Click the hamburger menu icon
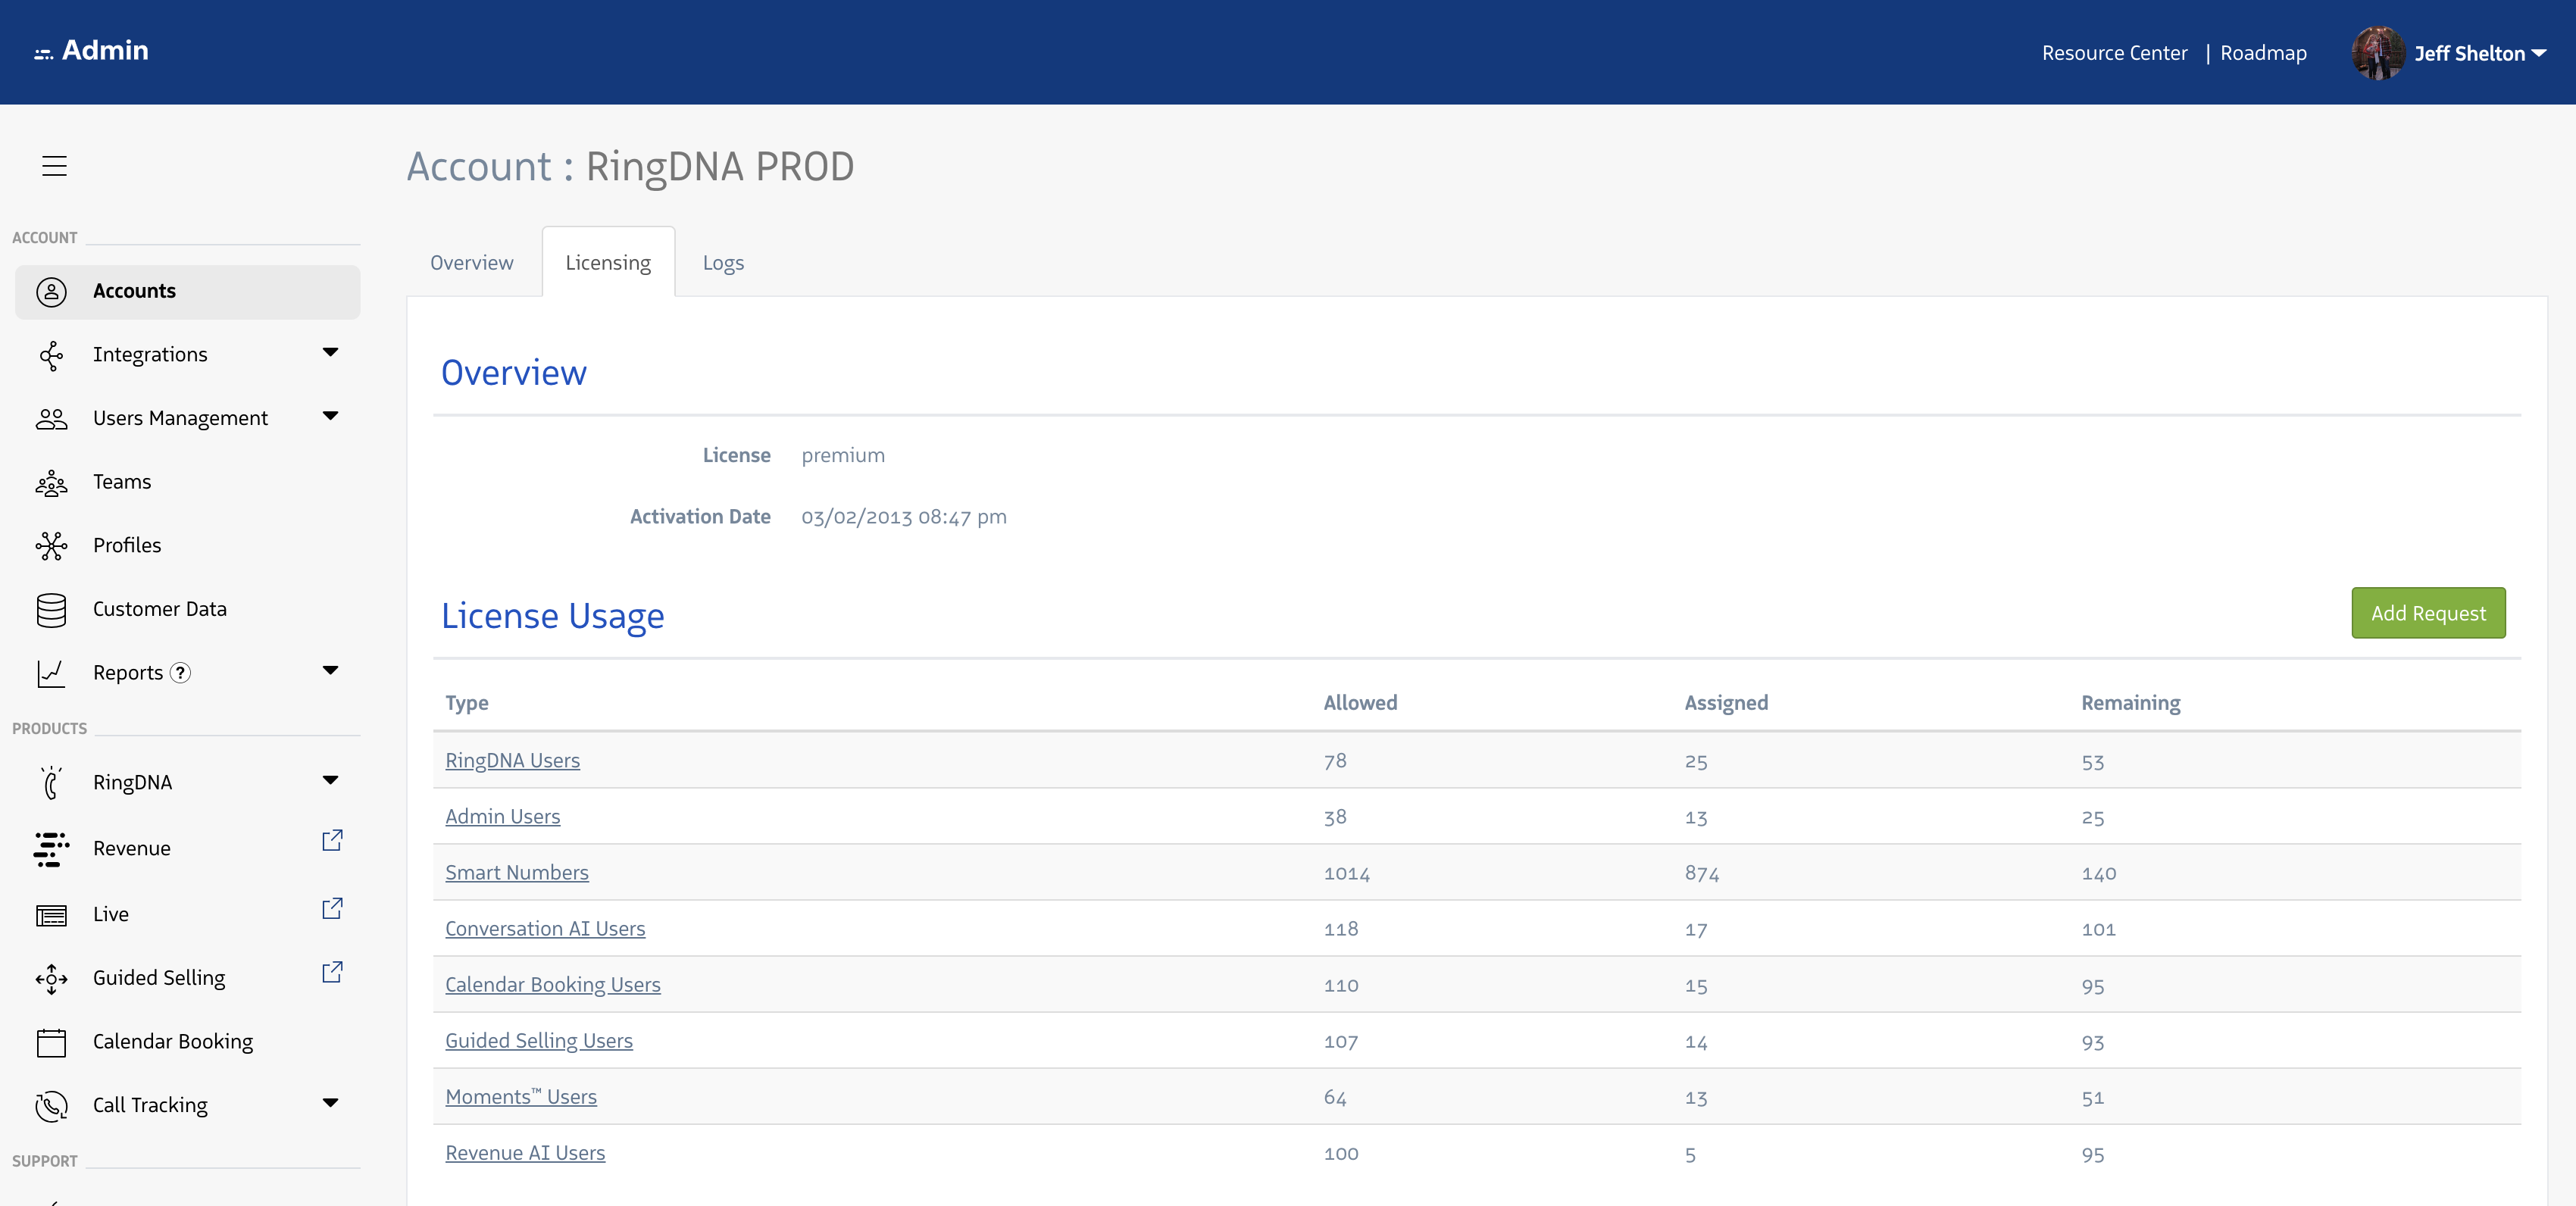The image size is (2576, 1206). tap(54, 166)
